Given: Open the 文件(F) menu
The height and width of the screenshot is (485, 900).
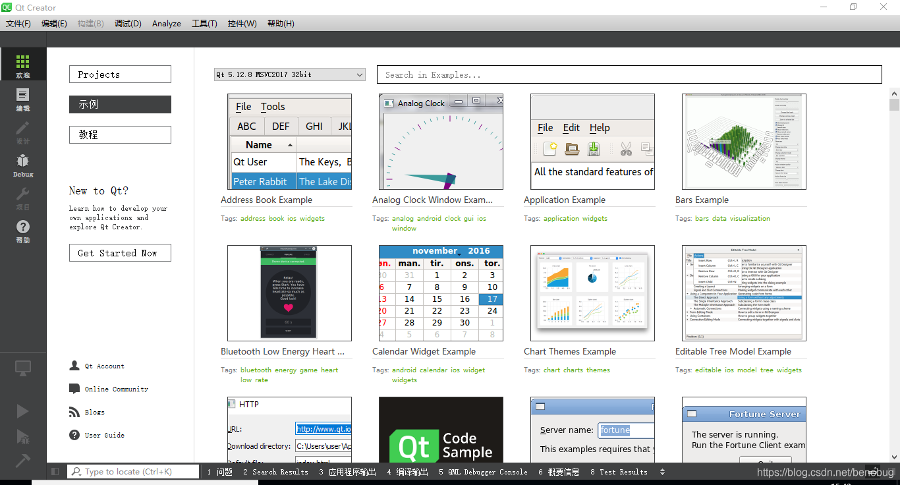Looking at the screenshot, I should pos(18,23).
